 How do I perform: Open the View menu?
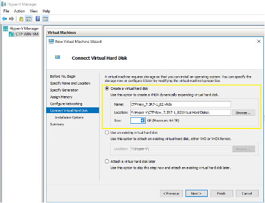[x=33, y=11]
